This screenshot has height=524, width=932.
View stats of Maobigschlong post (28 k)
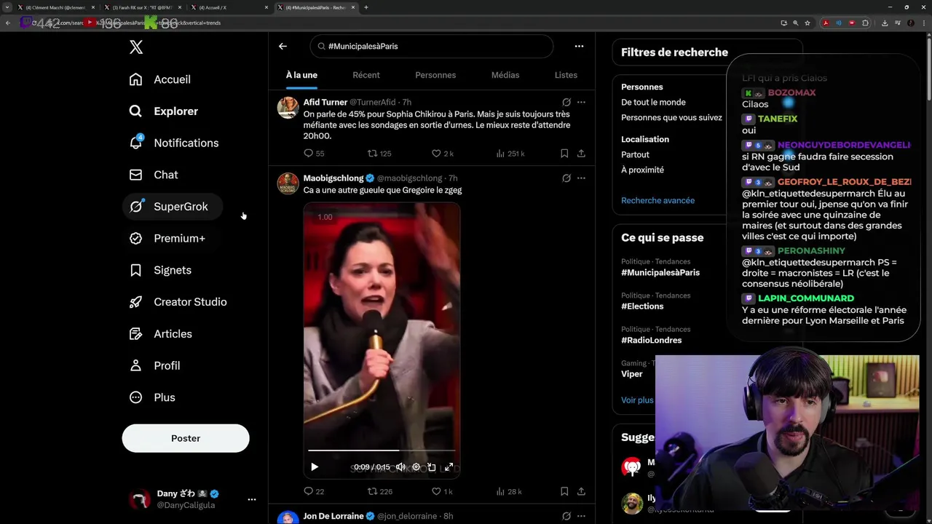click(508, 491)
